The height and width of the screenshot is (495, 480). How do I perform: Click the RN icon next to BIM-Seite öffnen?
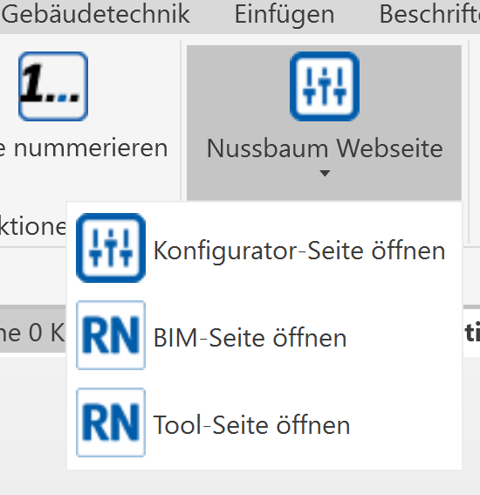pyautogui.click(x=111, y=335)
